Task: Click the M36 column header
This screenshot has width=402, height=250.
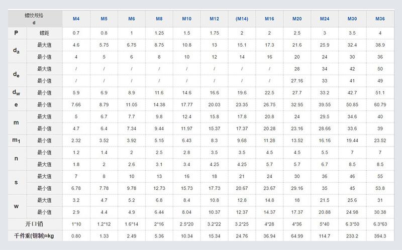Action: click(x=380, y=19)
